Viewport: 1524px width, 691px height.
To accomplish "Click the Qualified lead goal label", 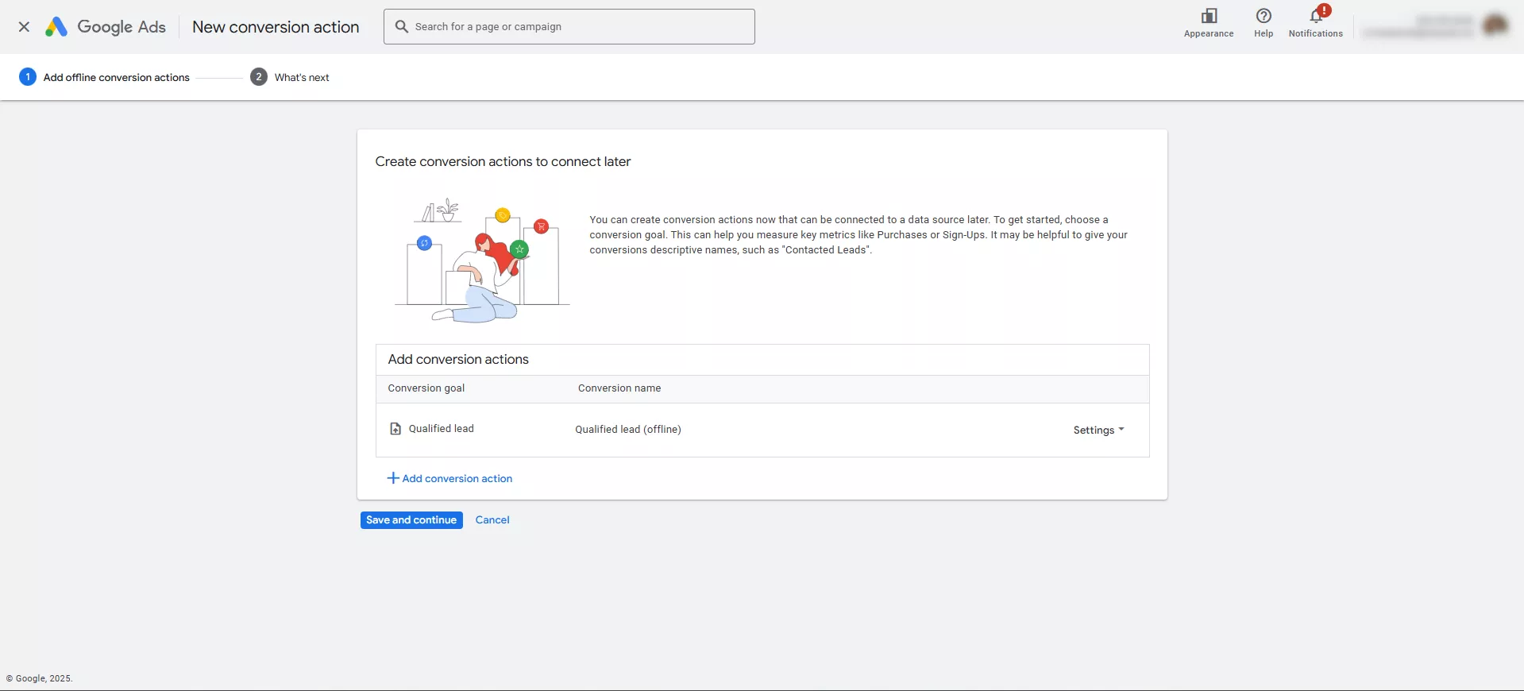I will 441,429.
